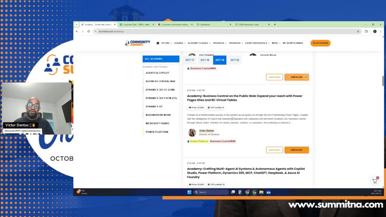The width and height of the screenshot is (386, 217).
Task: Open the Chrome profile avatar
Action: pos(375,31)
